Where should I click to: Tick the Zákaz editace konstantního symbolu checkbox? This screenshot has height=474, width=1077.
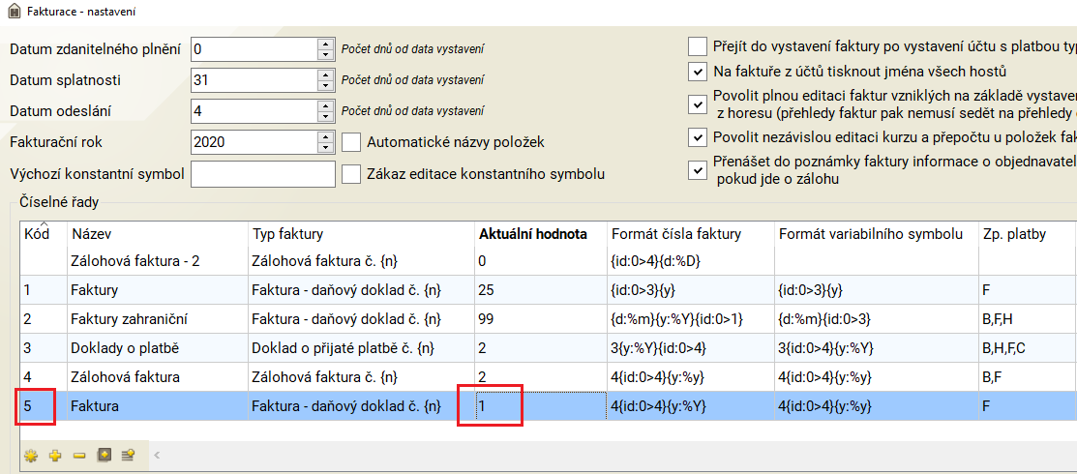[351, 174]
